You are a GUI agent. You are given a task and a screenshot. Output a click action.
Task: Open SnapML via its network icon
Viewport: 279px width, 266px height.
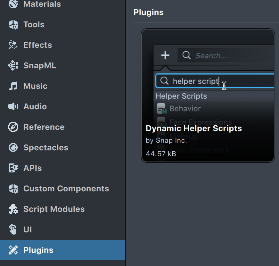pos(13,66)
